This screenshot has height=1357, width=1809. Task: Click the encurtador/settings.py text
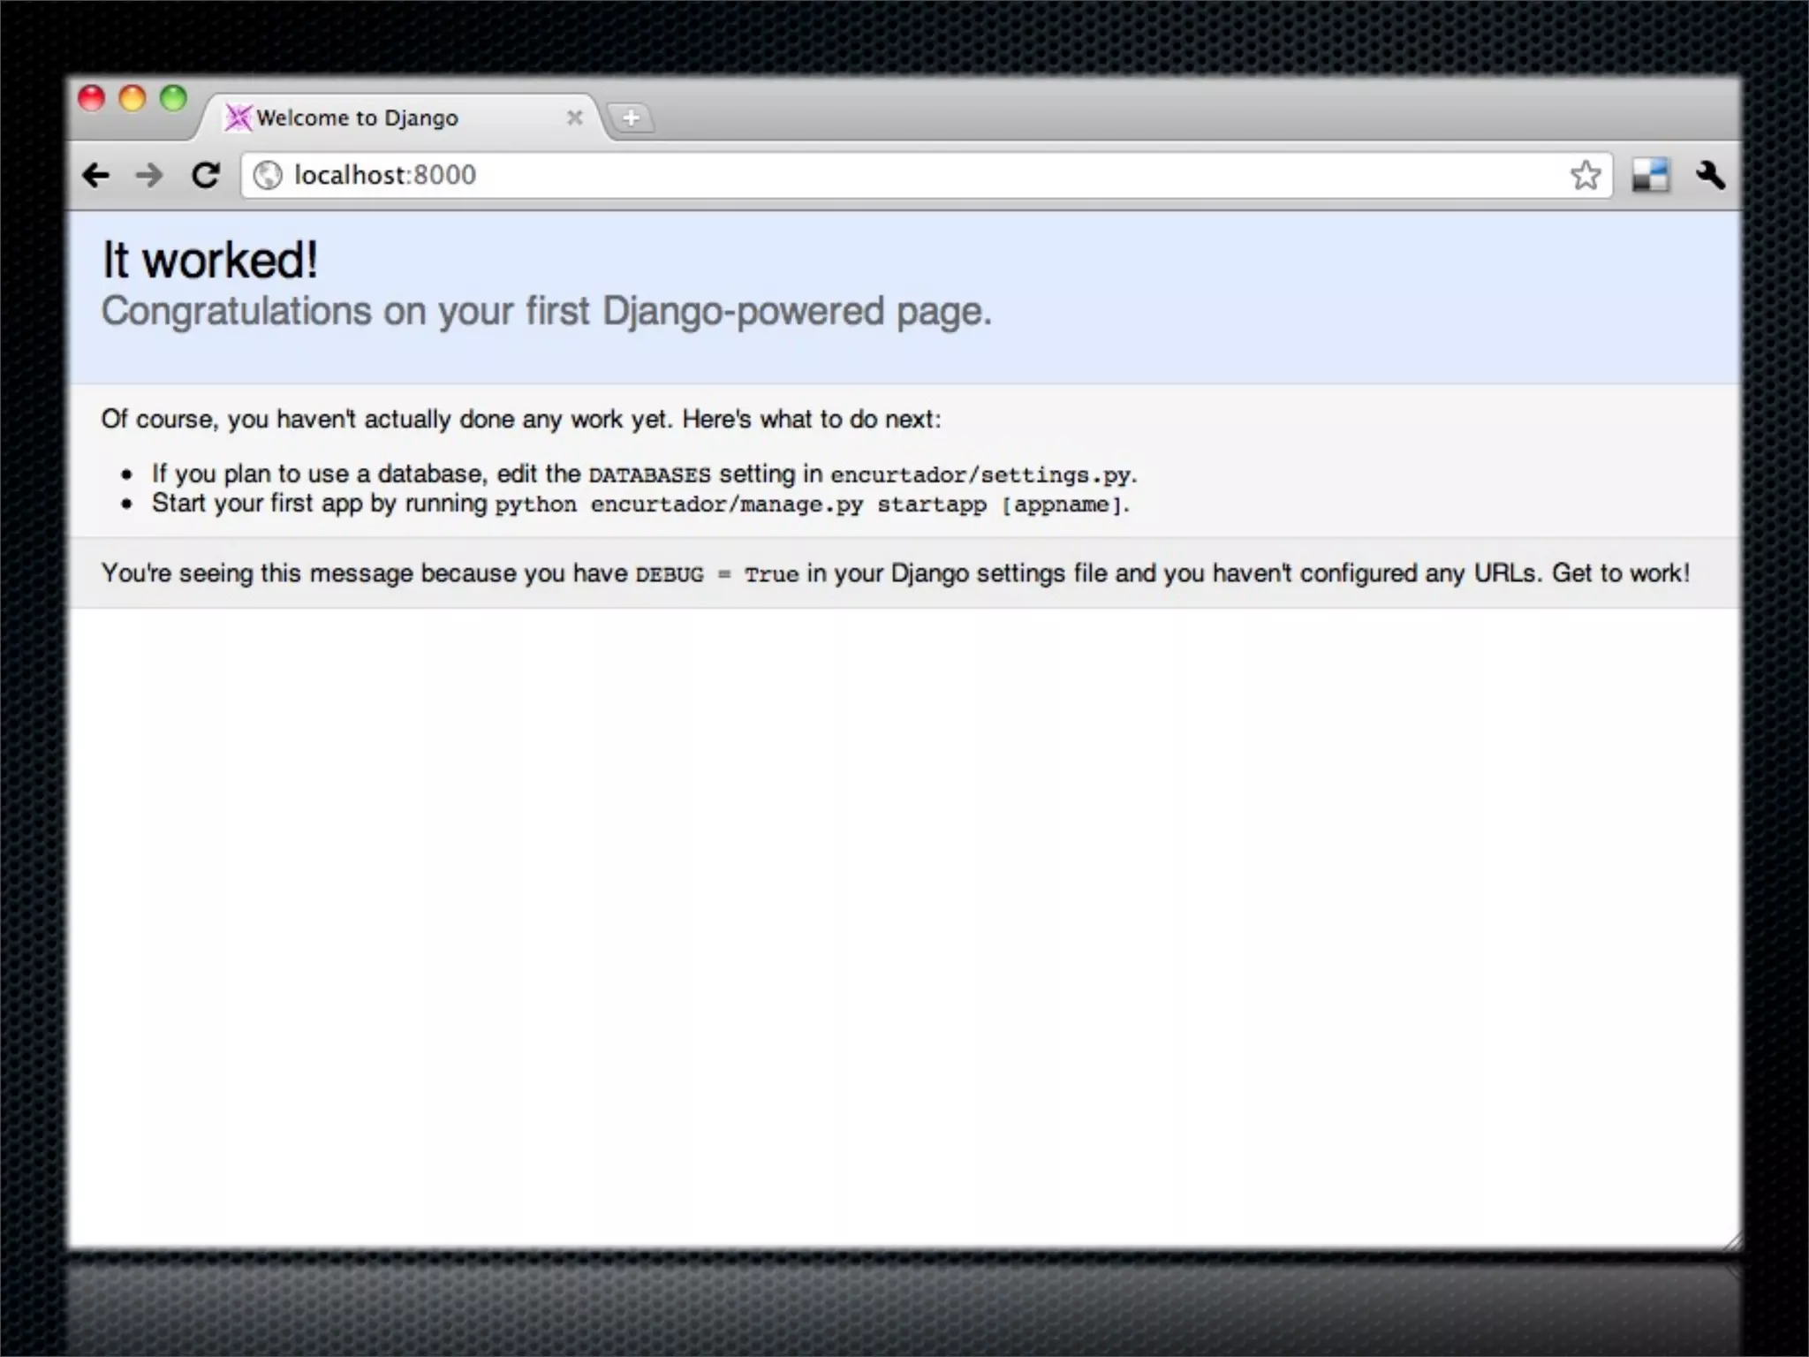(980, 475)
